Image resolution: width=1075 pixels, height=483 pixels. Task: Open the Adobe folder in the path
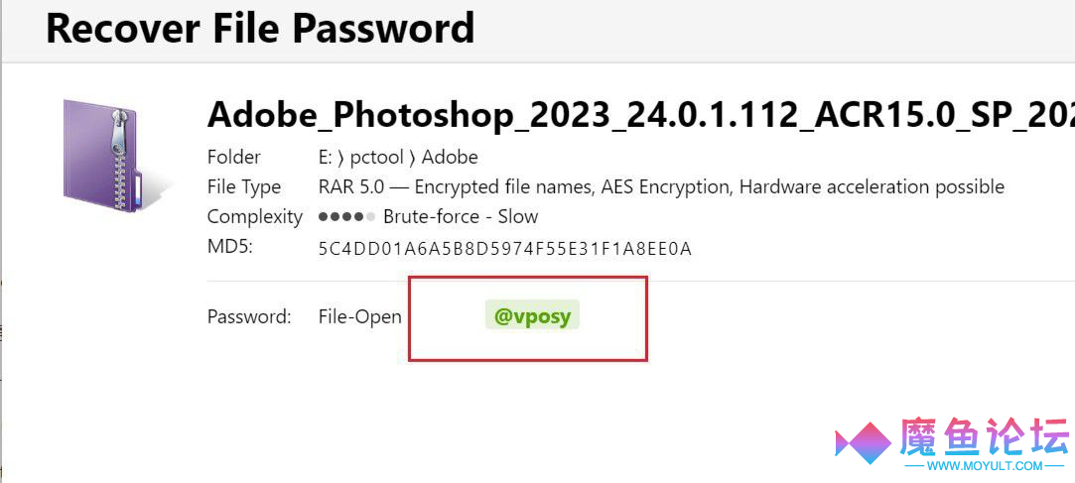(x=450, y=158)
